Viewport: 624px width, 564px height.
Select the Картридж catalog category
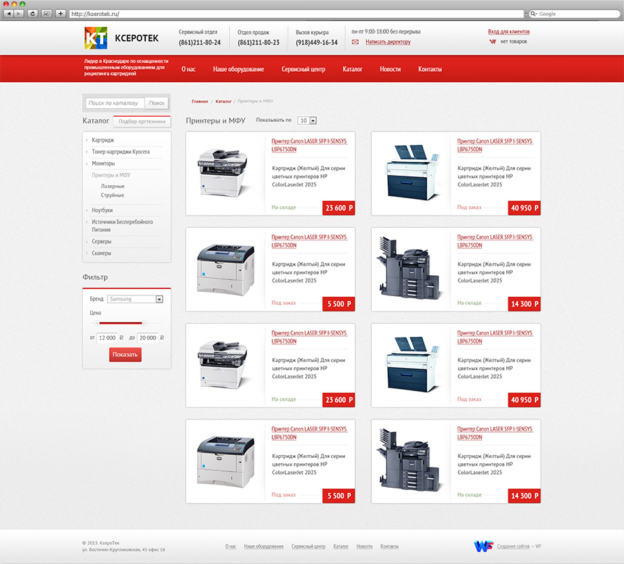103,140
